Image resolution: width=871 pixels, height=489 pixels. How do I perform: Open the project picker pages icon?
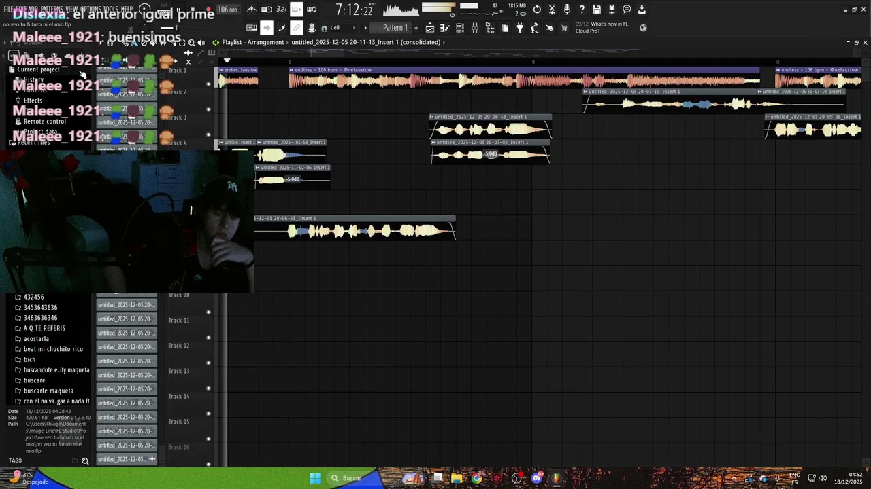point(505,28)
